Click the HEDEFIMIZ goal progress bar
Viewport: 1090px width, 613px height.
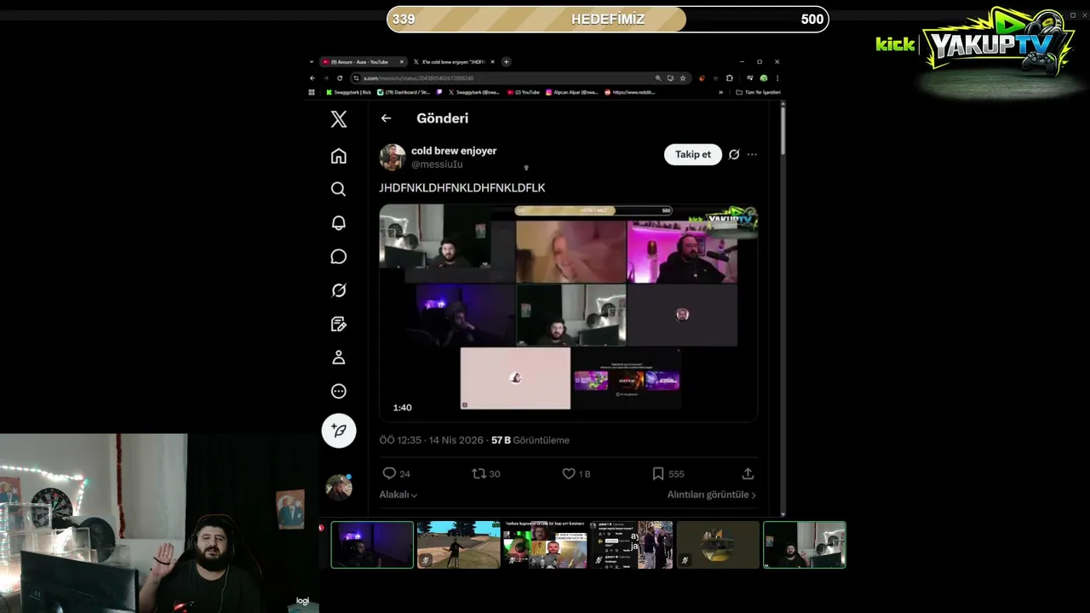tap(608, 19)
